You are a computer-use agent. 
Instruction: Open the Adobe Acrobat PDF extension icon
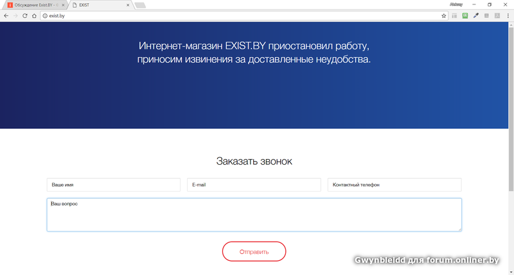[x=497, y=15]
